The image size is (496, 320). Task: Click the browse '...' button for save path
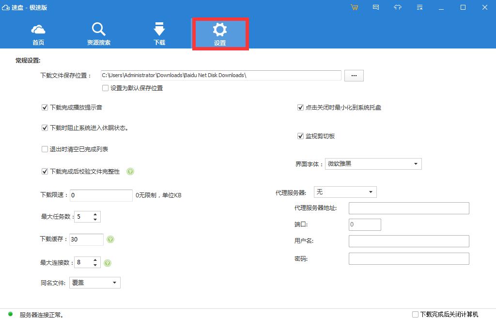point(354,76)
